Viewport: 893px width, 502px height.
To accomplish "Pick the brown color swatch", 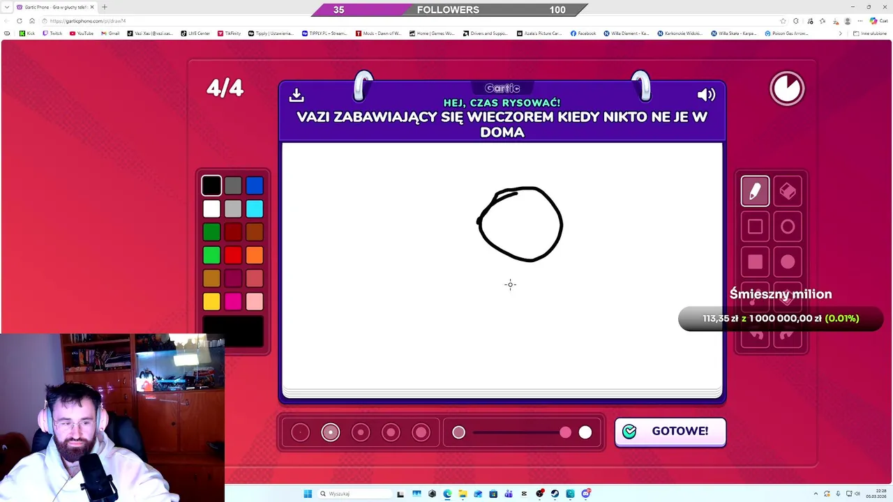I will [255, 231].
